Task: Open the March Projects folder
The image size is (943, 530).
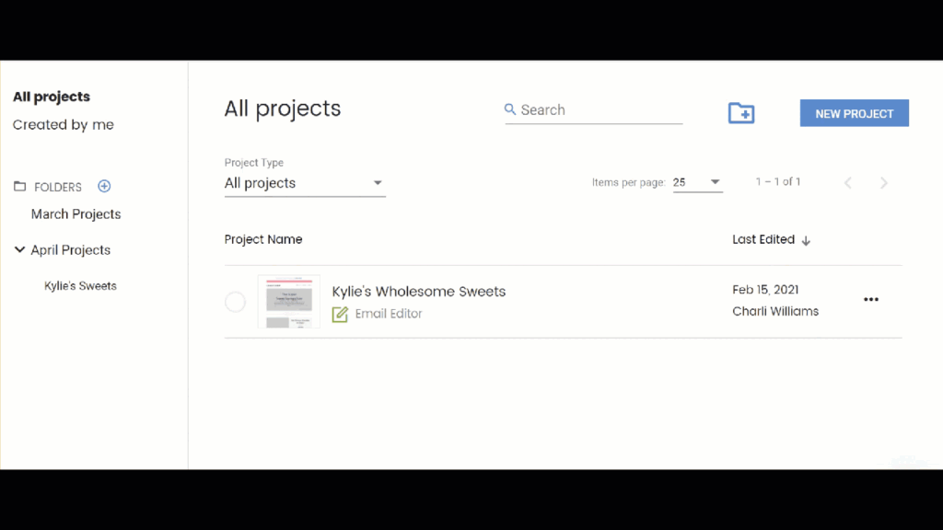Action: [76, 213]
